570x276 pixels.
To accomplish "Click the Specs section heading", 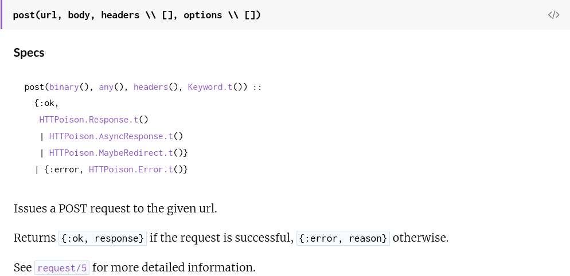I will [29, 53].
